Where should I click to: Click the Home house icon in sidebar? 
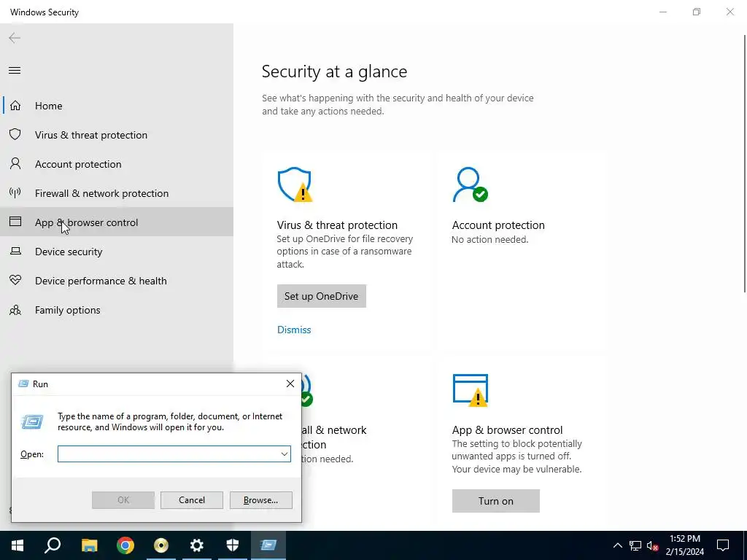coord(15,105)
